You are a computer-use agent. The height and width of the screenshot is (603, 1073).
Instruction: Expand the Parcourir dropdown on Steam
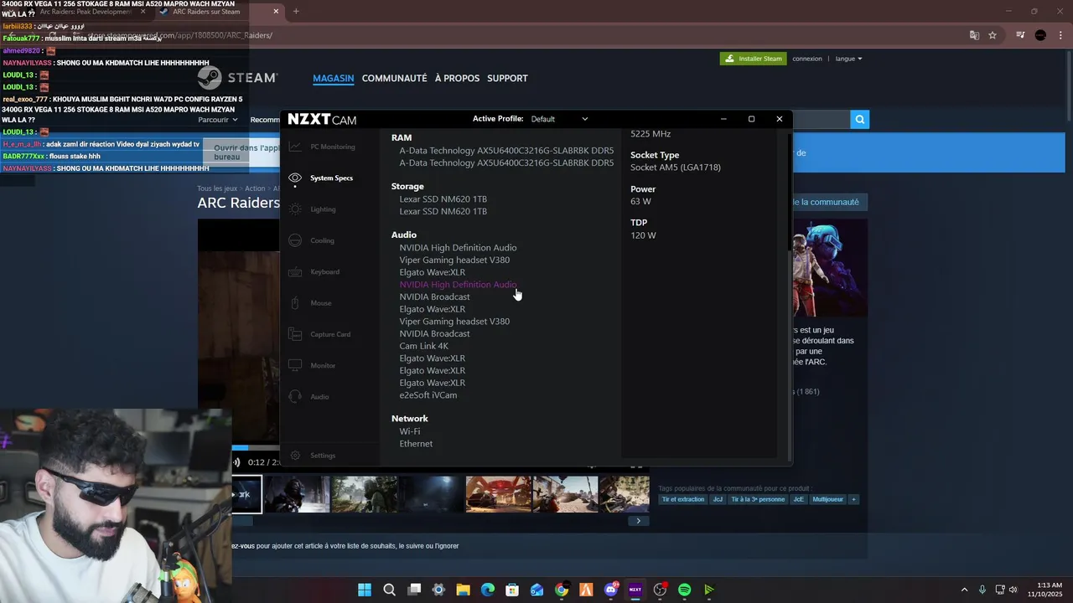[218, 120]
